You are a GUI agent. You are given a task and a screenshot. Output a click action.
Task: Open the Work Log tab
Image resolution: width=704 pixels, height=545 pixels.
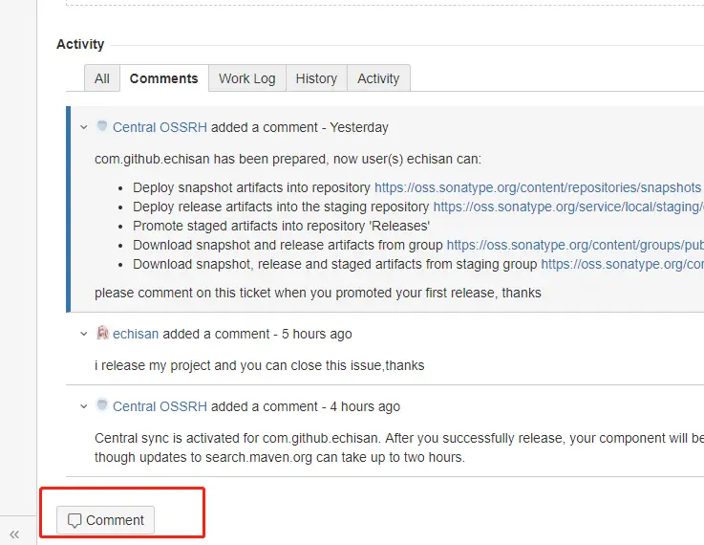tap(247, 78)
